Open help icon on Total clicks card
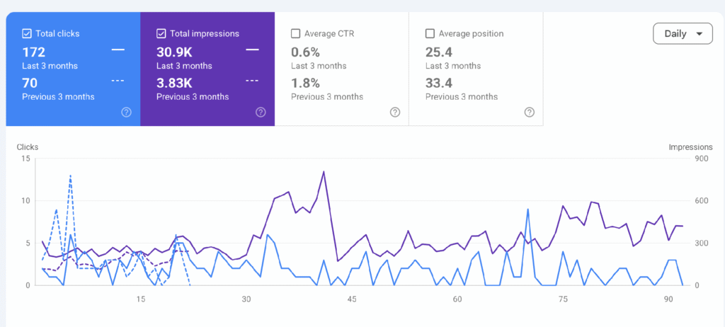Image resolution: width=725 pixels, height=327 pixels. (x=126, y=112)
